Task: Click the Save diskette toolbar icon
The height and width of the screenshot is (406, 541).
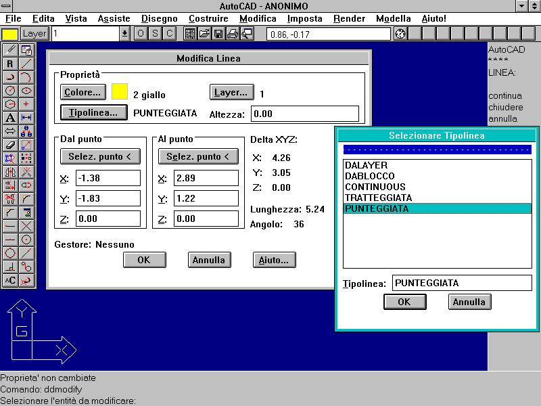Action: (218, 34)
